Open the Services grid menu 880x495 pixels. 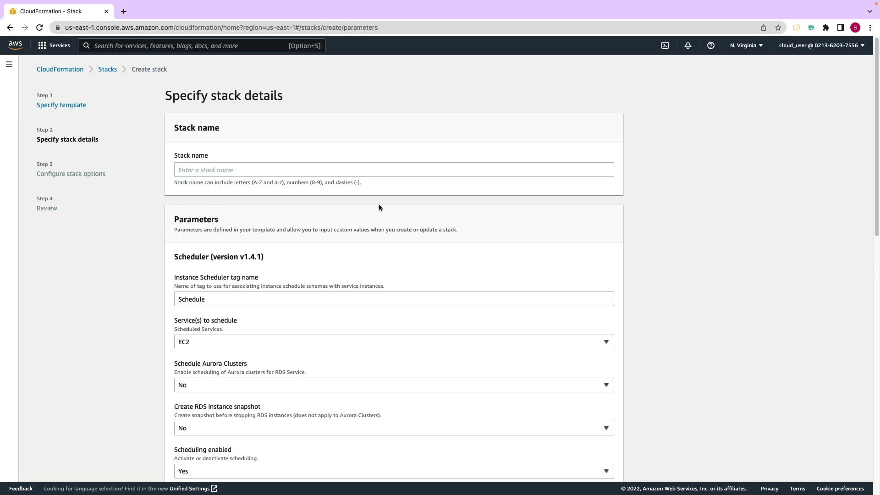click(54, 45)
